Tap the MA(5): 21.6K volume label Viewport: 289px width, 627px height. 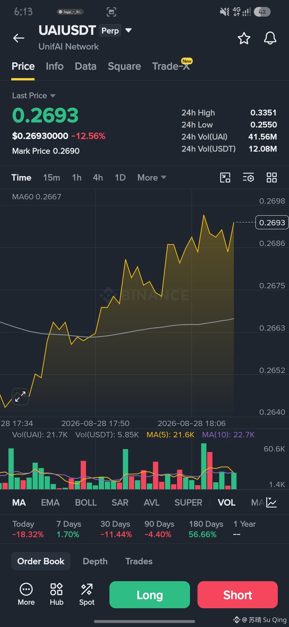(x=170, y=434)
